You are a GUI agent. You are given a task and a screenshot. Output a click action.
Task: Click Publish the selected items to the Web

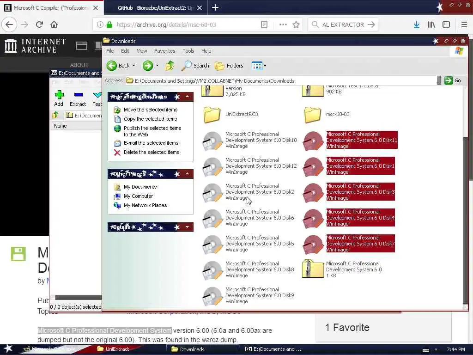pyautogui.click(x=152, y=131)
